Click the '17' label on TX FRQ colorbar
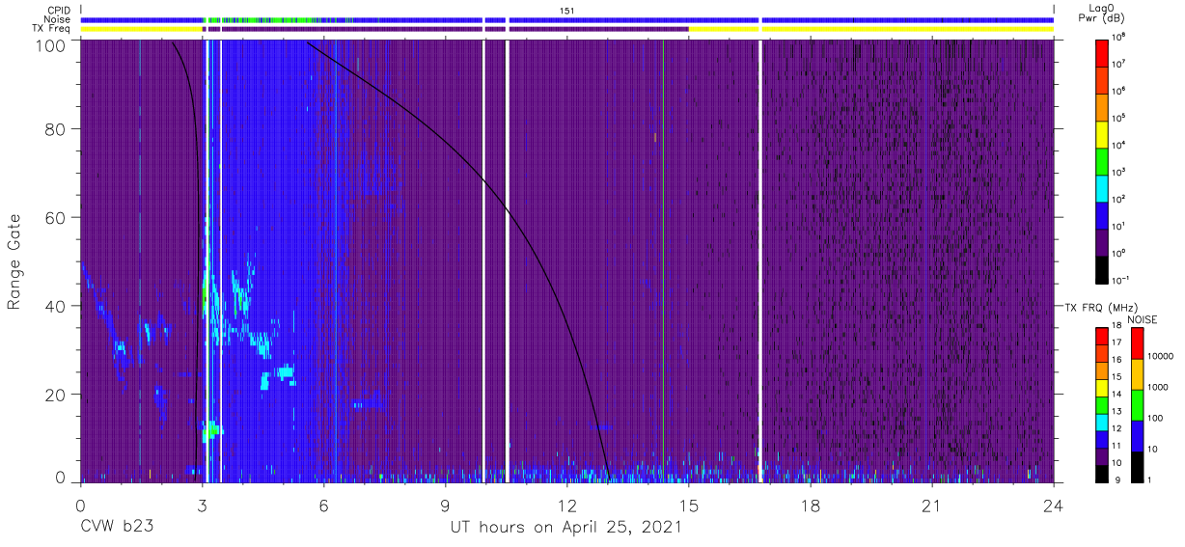 (x=1116, y=342)
